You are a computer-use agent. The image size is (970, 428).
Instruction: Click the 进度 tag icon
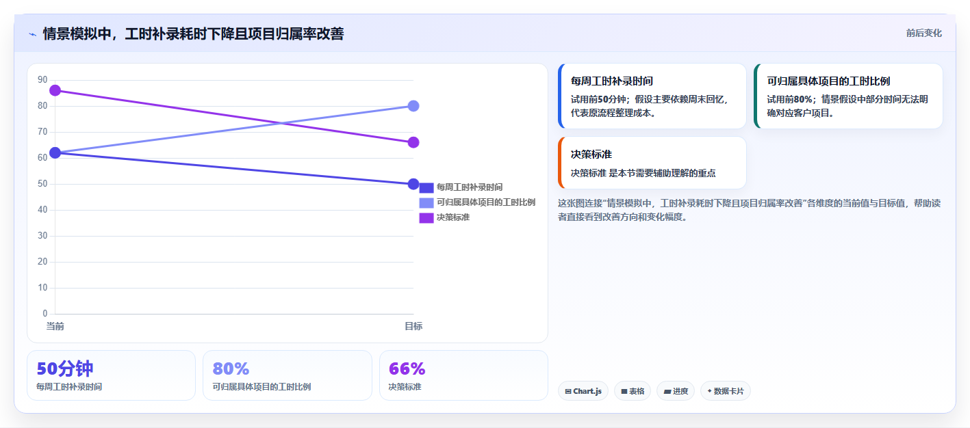coord(667,392)
